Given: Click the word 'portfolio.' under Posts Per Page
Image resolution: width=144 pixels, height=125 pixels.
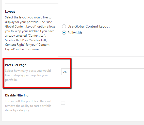Looking at the screenshot, I should [x=11, y=80].
